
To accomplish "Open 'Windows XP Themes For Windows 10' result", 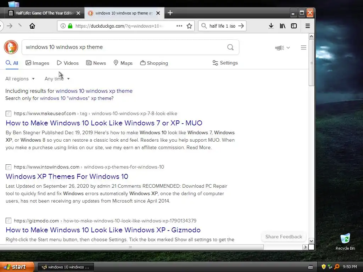I will [x=67, y=176].
